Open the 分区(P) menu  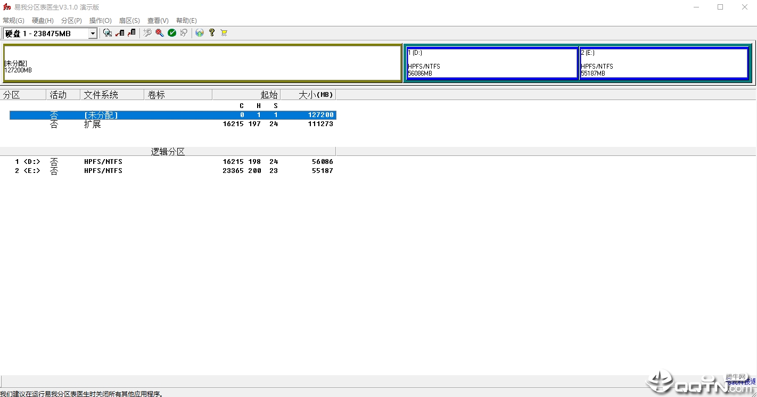(x=71, y=21)
